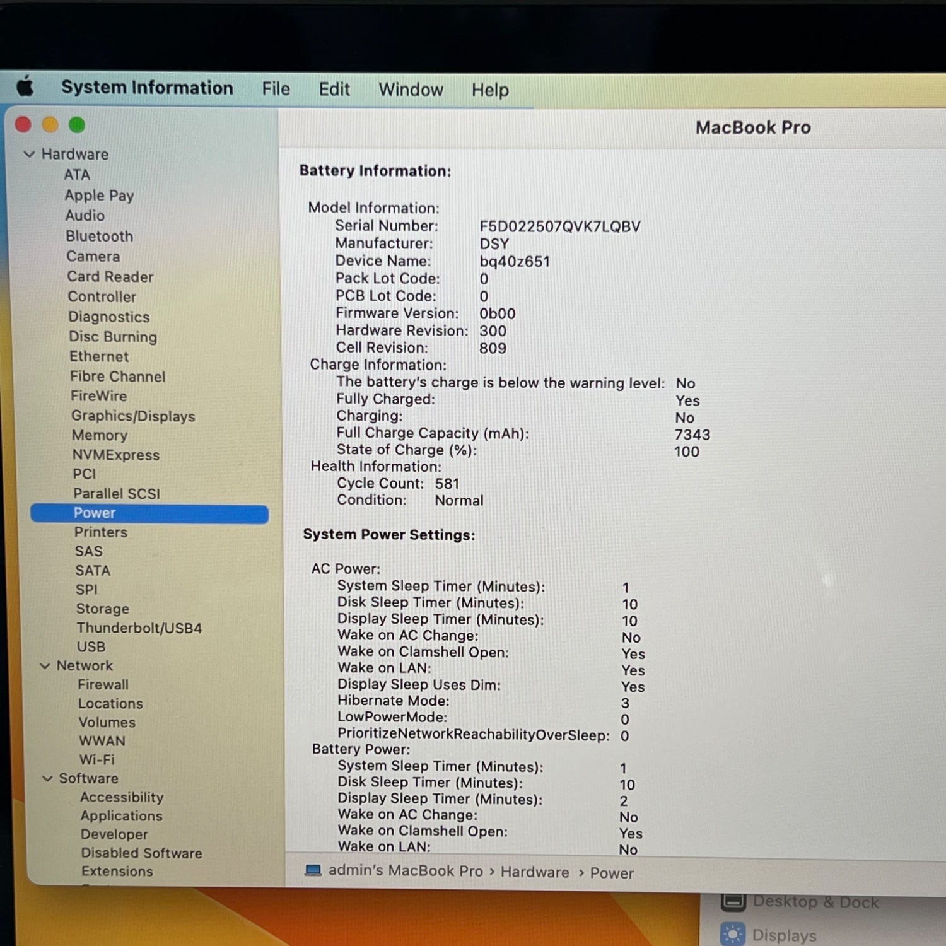Select ATA in the sidebar
The height and width of the screenshot is (946, 946).
(77, 175)
